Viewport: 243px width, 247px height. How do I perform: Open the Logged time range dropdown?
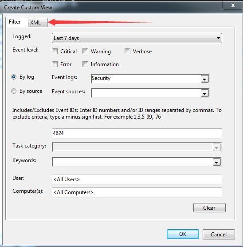(x=137, y=38)
